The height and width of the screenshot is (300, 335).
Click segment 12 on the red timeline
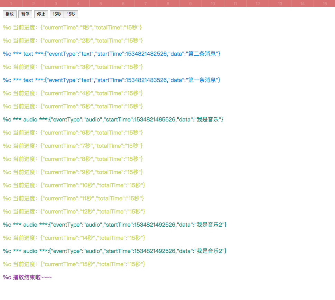[258, 3]
